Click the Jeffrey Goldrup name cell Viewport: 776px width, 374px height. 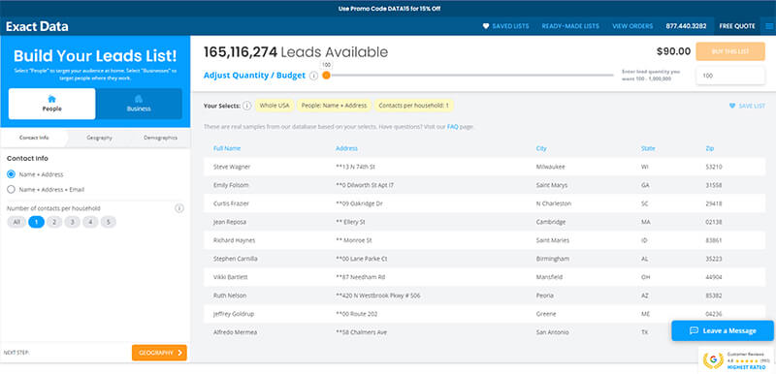233,314
